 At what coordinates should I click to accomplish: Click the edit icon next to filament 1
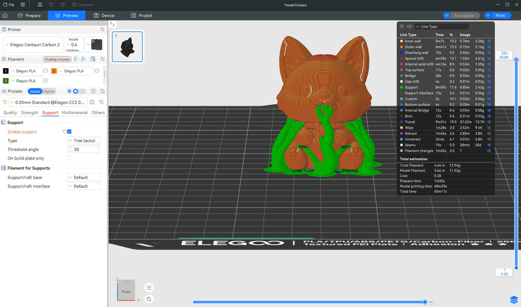point(46,71)
